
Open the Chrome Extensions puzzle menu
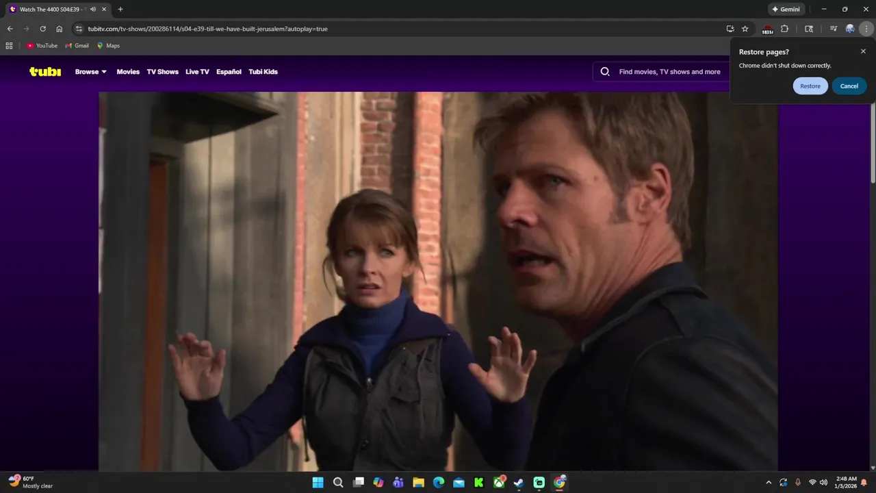pos(784,29)
